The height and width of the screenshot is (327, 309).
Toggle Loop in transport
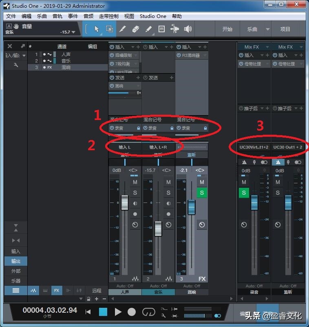(x=149, y=312)
